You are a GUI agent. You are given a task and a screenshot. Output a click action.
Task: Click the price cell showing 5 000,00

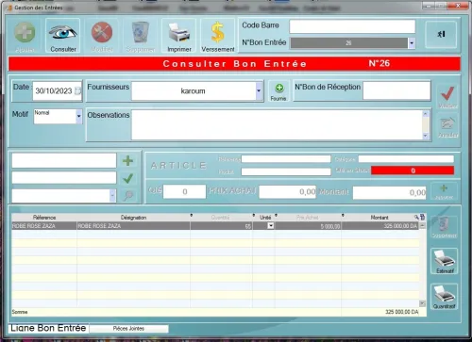tap(309, 226)
